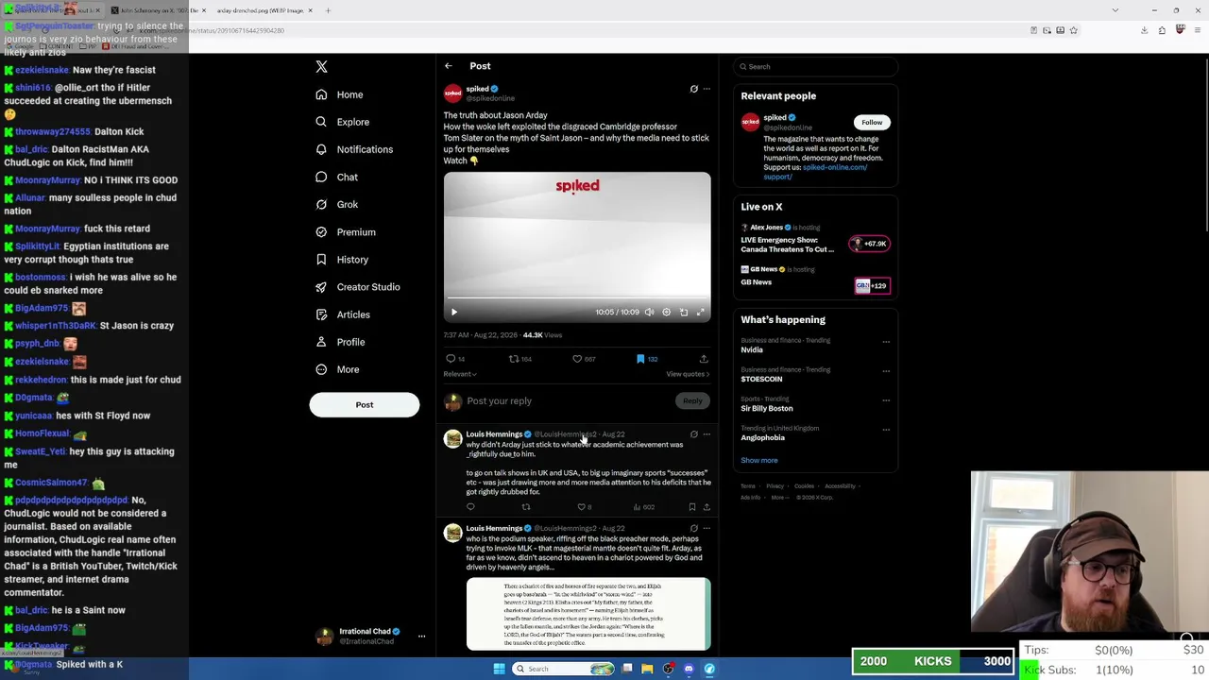This screenshot has width=1209, height=680.
Task: Open the quoted text image in second reply
Action: pyautogui.click(x=588, y=614)
